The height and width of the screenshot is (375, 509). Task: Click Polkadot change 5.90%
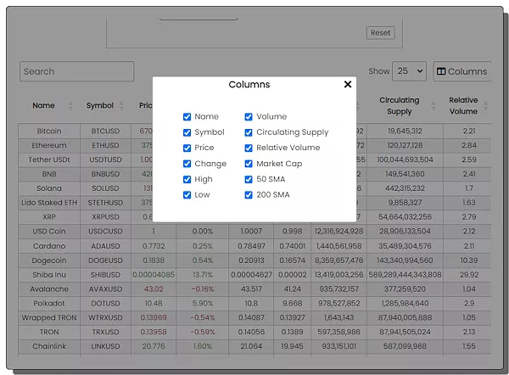pyautogui.click(x=203, y=303)
